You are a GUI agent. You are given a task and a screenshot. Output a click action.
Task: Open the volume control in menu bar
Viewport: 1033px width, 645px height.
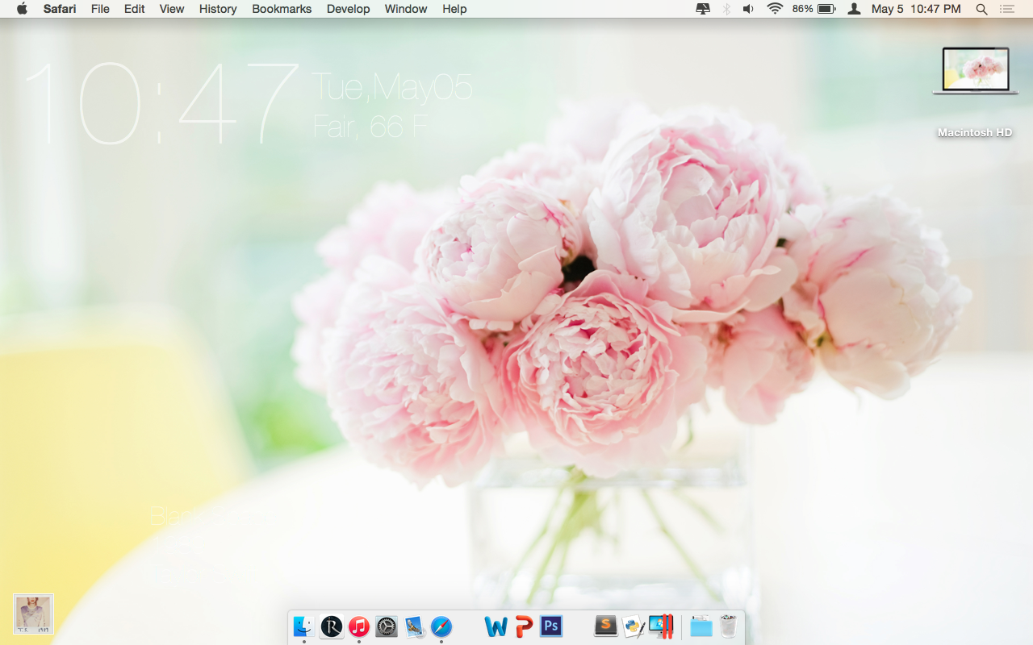[x=749, y=9]
